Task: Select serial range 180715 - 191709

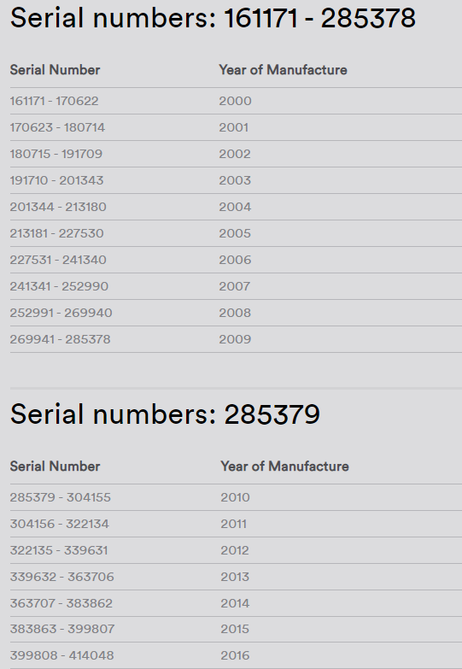Action: (56, 154)
